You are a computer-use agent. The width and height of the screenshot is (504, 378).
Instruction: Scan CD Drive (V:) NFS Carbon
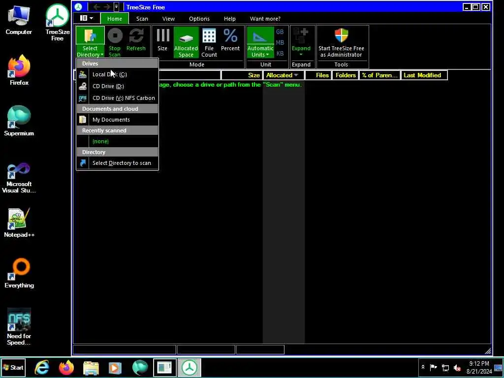coord(117,98)
